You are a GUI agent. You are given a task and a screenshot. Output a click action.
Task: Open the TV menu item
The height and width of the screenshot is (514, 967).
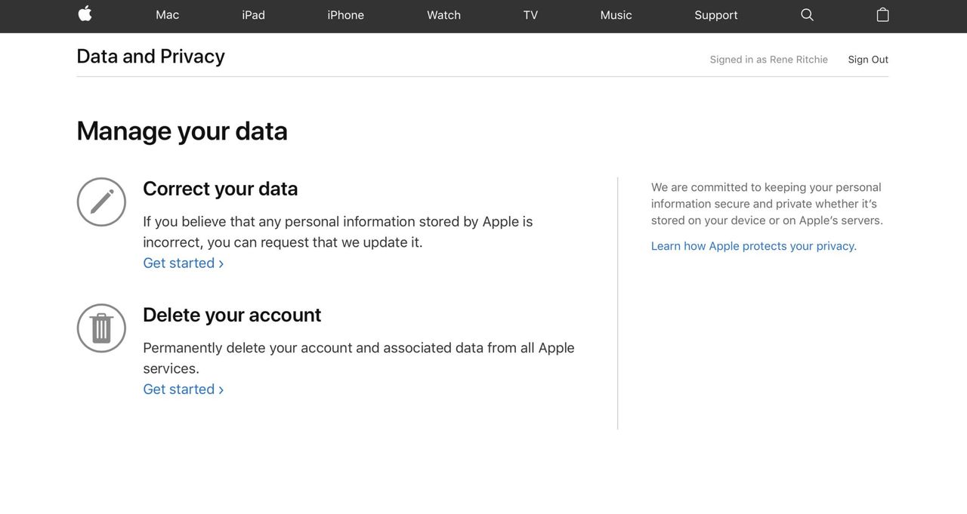point(530,15)
